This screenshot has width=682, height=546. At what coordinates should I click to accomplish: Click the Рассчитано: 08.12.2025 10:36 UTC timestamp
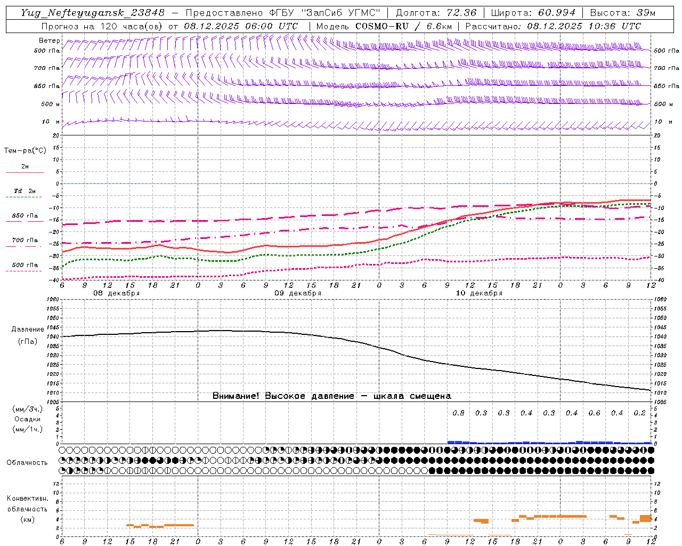click(553, 26)
